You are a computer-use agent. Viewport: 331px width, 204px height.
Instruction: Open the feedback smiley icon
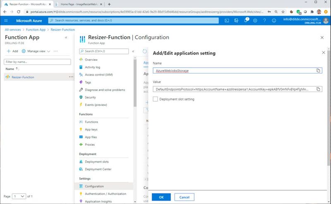(274, 21)
